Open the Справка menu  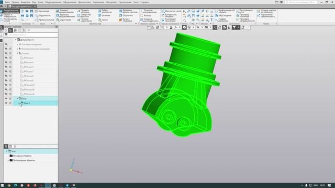point(144,2)
